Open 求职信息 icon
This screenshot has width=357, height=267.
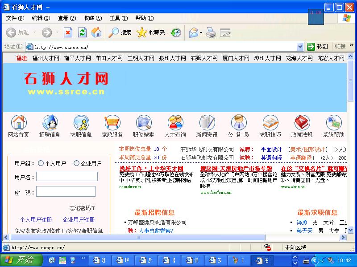click(x=81, y=123)
